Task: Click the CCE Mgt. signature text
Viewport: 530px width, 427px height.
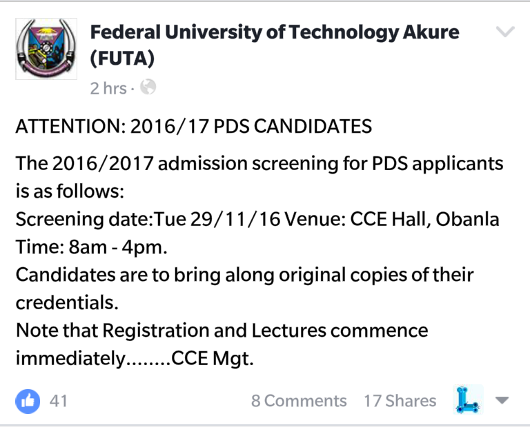Action: pos(213,358)
